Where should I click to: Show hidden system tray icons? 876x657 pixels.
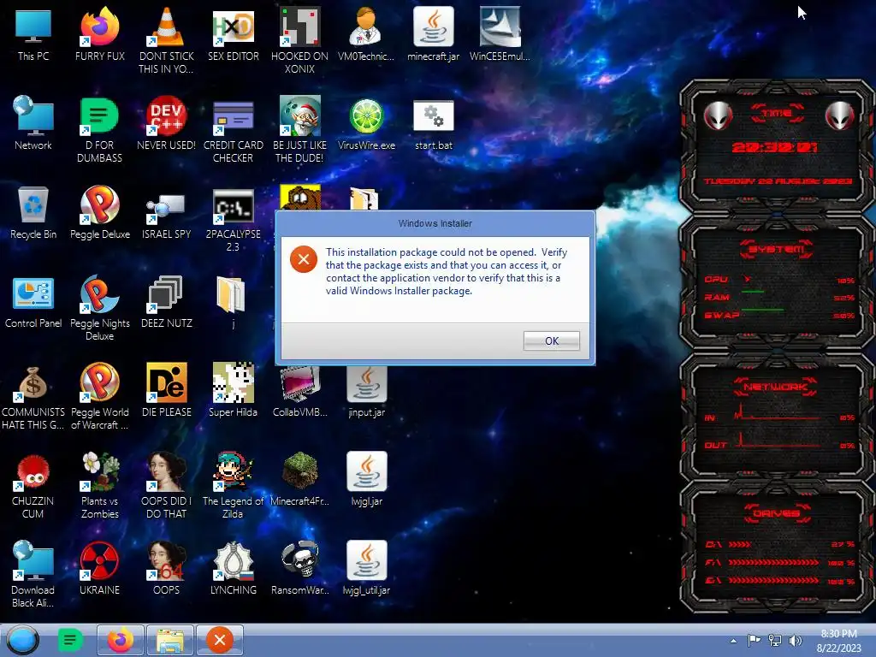(x=733, y=641)
